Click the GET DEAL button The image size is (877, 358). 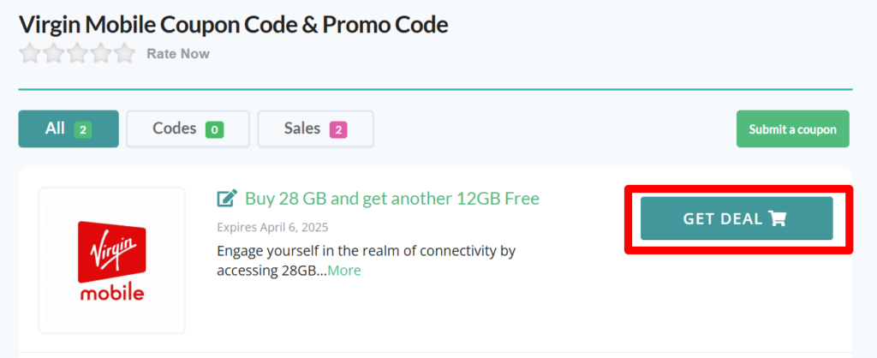(x=737, y=218)
